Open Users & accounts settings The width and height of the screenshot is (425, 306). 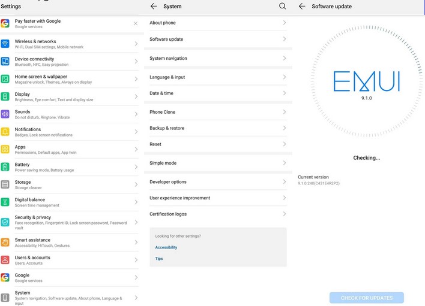[70, 260]
